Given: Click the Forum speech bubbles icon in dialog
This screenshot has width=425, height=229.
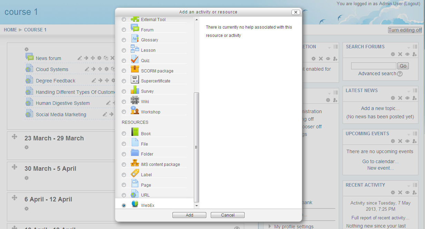Looking at the screenshot, I should pos(135,28).
